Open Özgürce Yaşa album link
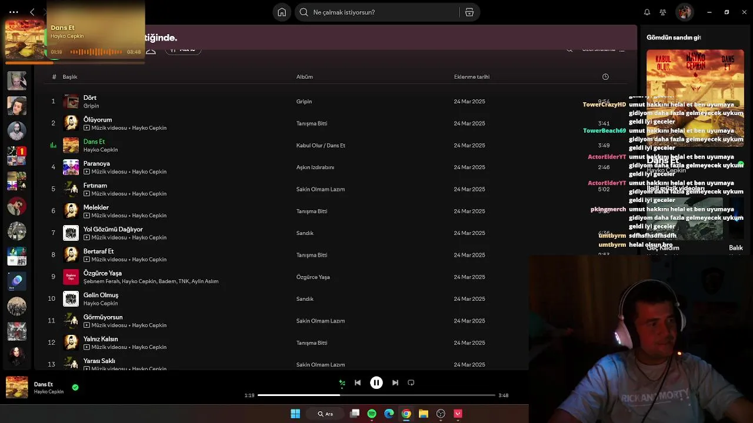Viewport: 753px width, 423px height. pos(313,277)
